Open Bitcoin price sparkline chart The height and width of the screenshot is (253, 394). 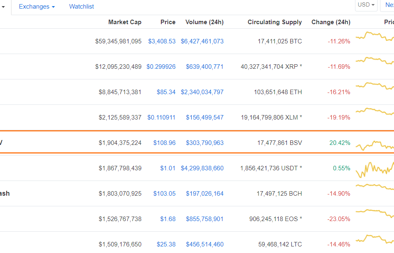pos(375,36)
